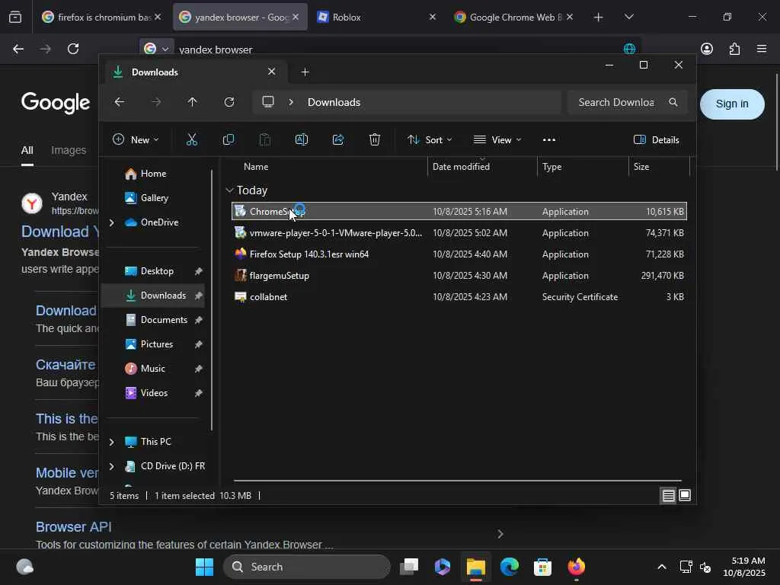This screenshot has height=585, width=780.
Task: Expand OneDrive in navigation pane
Action: 111,222
